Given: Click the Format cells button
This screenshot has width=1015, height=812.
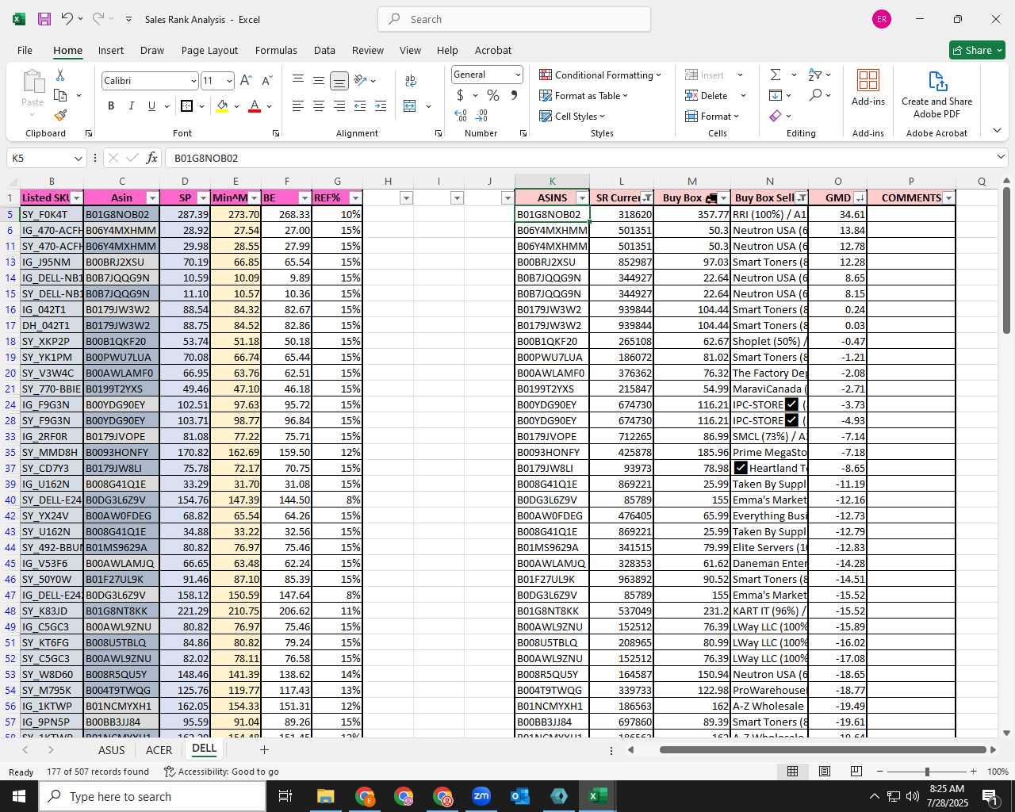Looking at the screenshot, I should point(711,116).
